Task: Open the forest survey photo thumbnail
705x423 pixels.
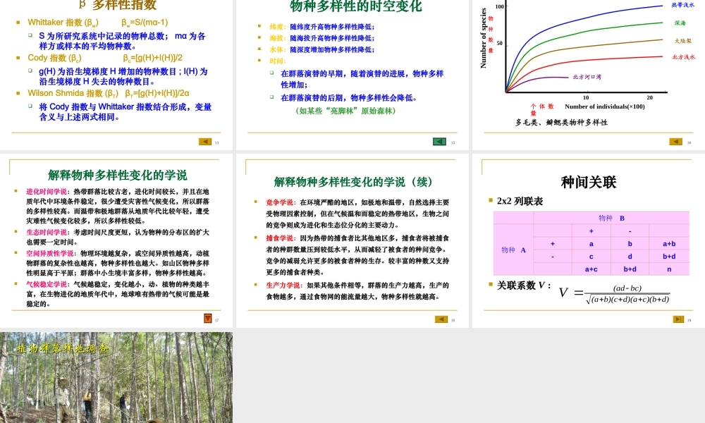Action: click(116, 376)
